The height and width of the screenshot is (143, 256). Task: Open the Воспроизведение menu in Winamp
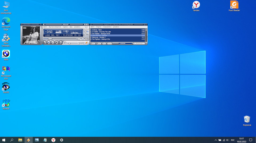[x=55, y=27]
